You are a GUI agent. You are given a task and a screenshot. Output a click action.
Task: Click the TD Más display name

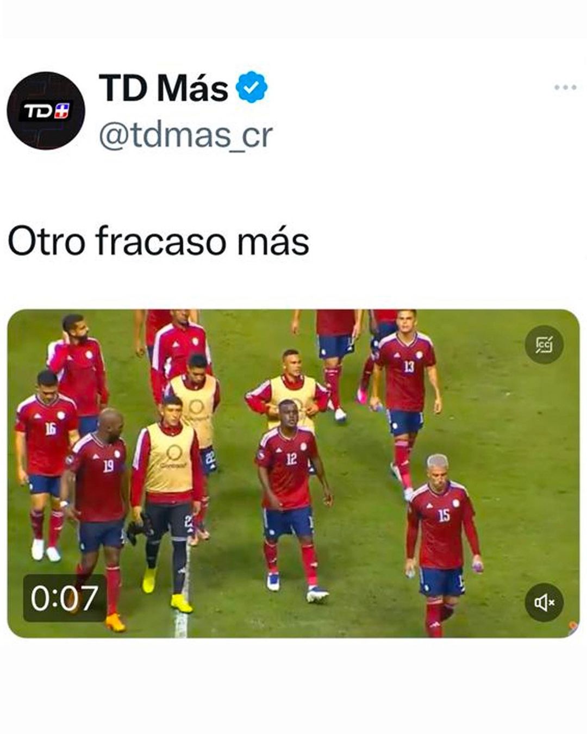[x=164, y=88]
